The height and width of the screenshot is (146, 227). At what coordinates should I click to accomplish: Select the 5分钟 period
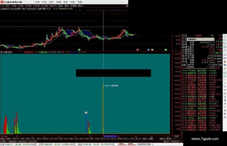point(20,6)
